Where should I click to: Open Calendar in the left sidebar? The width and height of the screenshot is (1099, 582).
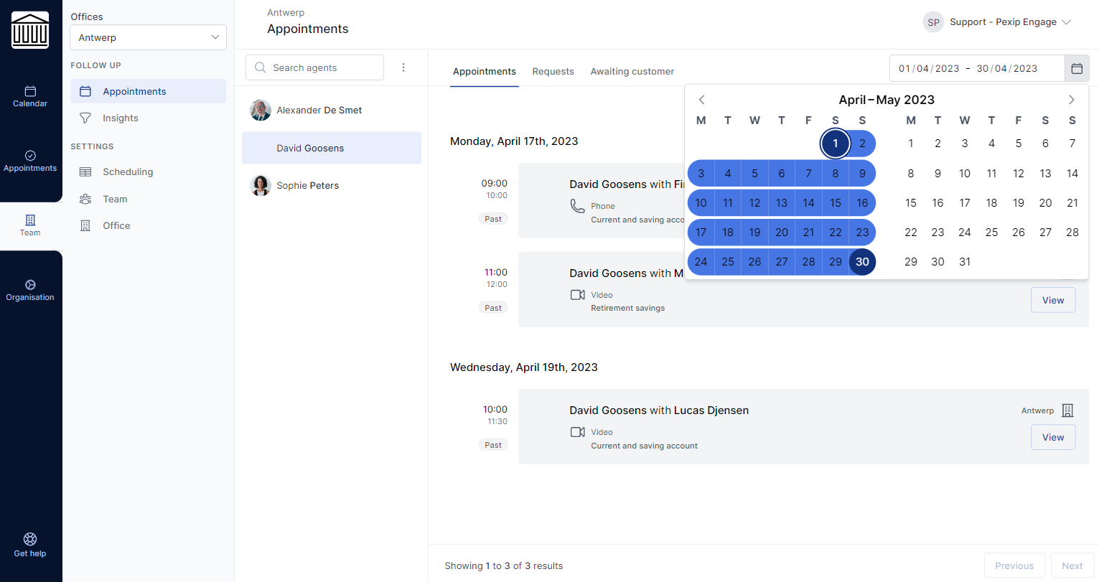click(x=30, y=97)
